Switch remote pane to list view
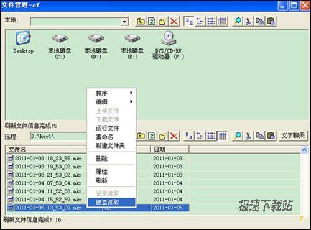The height and width of the screenshot is (230, 311). (x=211, y=136)
